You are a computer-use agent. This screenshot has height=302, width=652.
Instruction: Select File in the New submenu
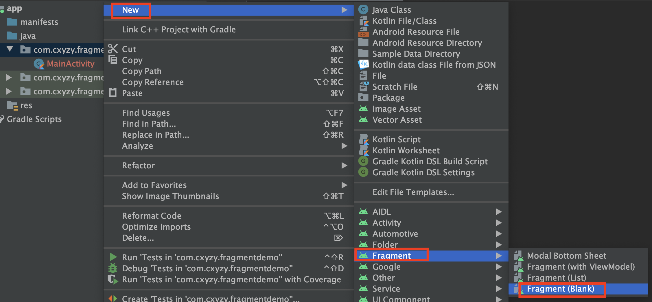[x=431, y=76]
